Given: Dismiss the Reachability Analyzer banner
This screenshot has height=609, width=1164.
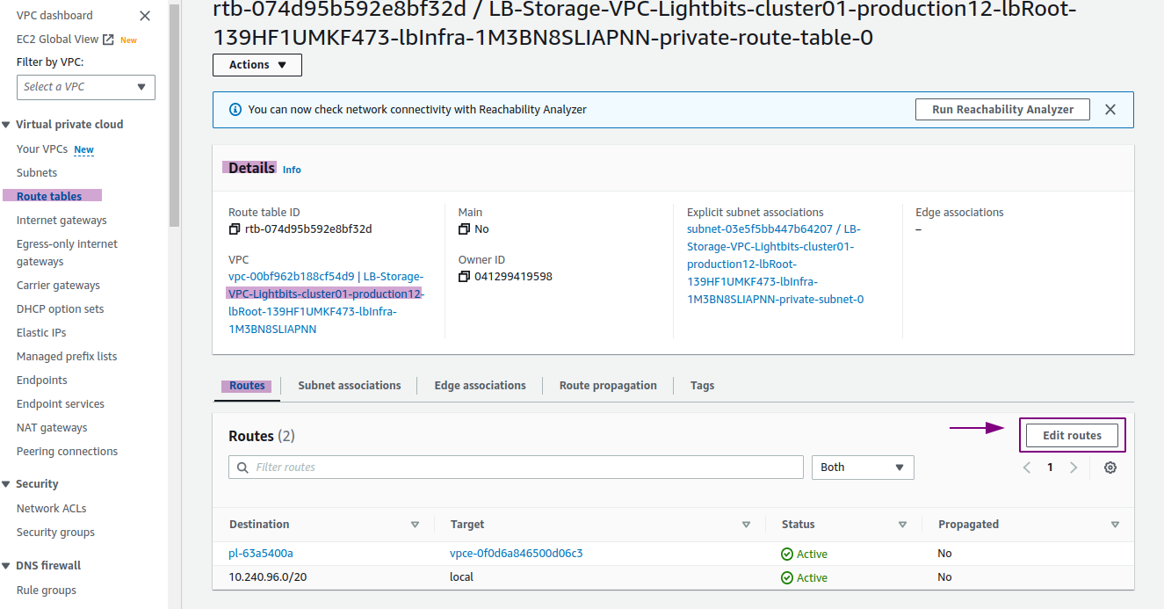Looking at the screenshot, I should pyautogui.click(x=1110, y=110).
